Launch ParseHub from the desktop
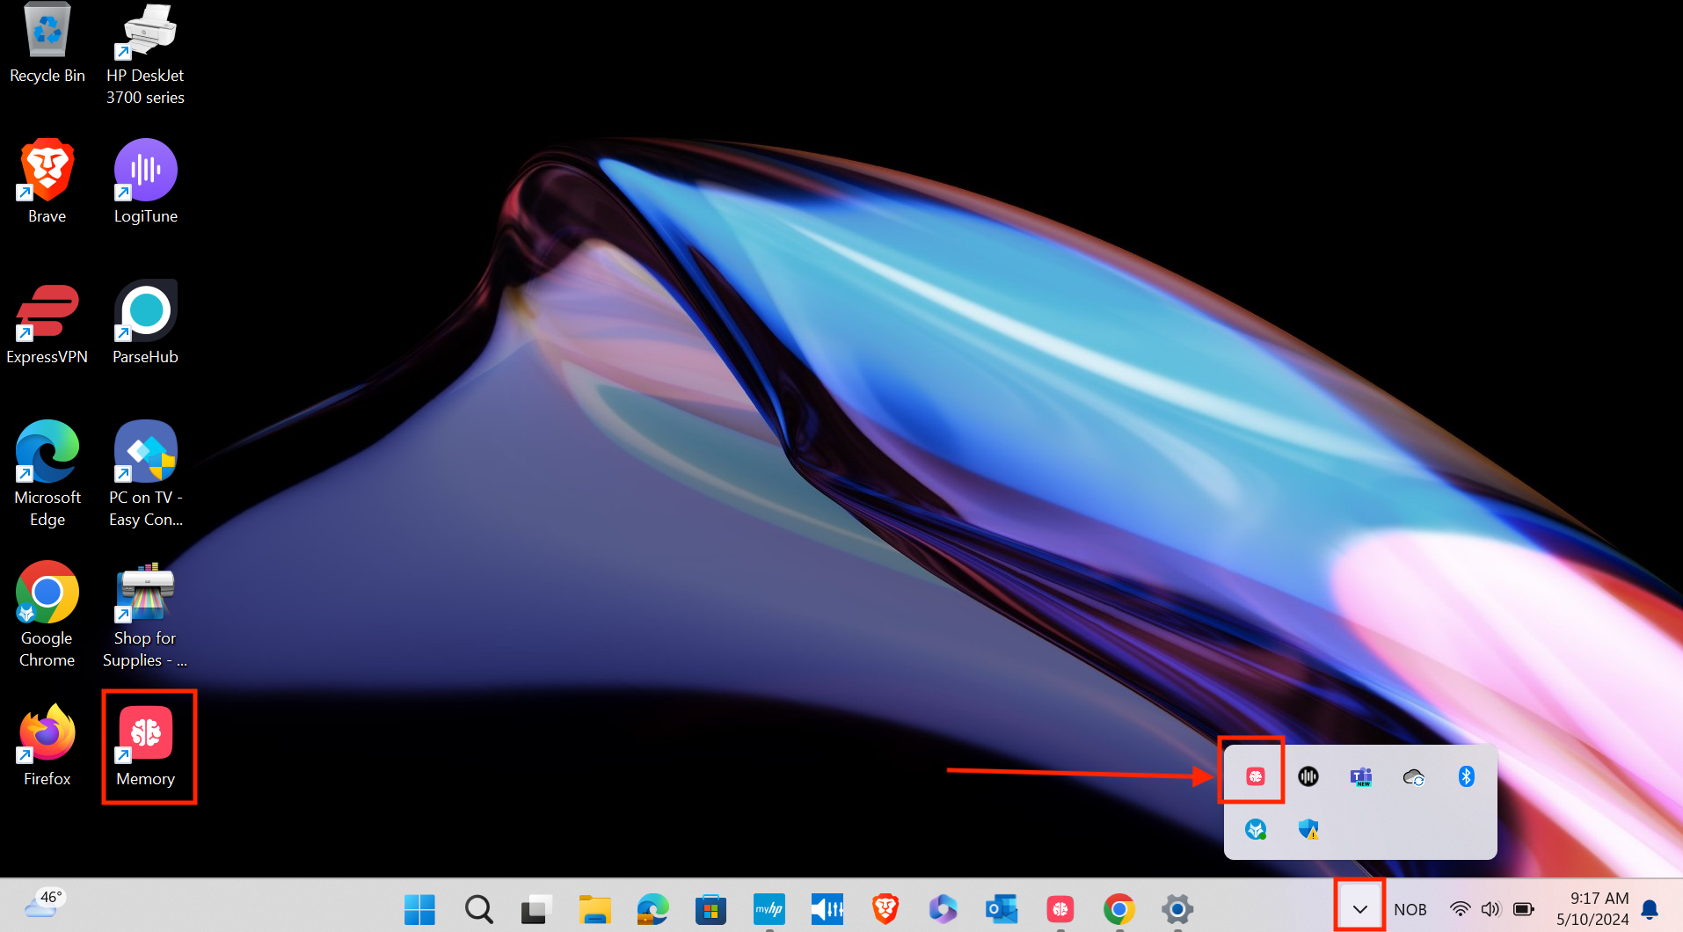The image size is (1683, 932). (145, 312)
